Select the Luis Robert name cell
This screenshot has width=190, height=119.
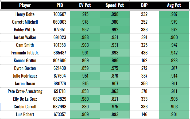pyautogui.click(x=25, y=114)
